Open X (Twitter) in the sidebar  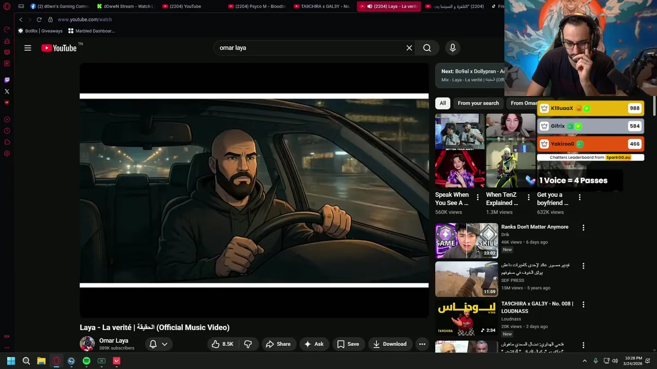click(x=7, y=91)
